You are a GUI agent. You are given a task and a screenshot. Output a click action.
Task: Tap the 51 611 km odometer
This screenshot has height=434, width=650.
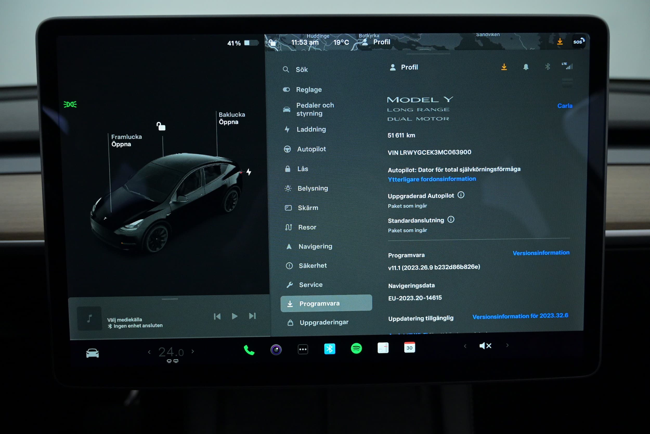tap(401, 135)
